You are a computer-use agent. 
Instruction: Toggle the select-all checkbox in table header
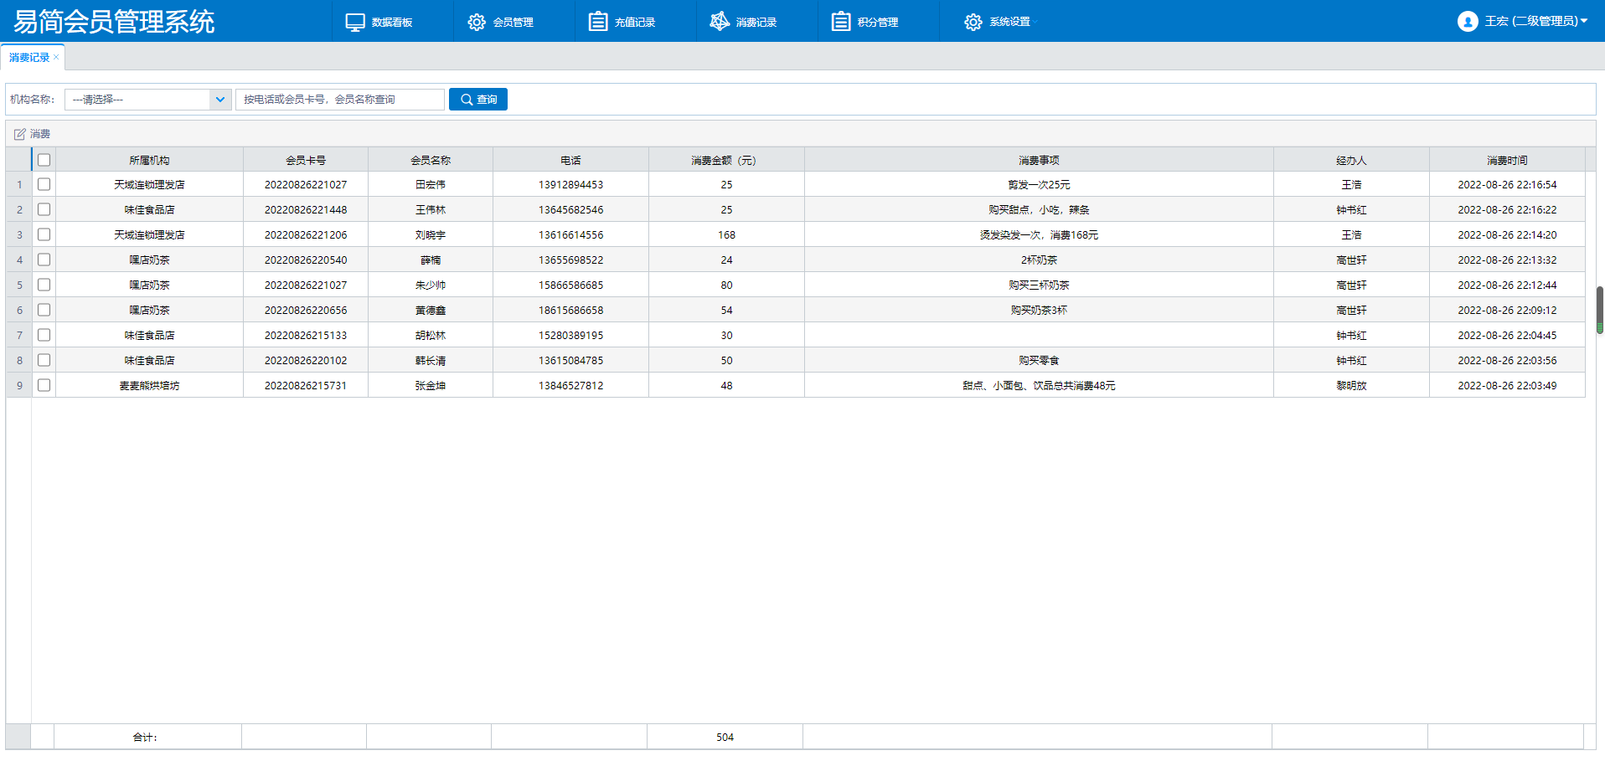pos(44,160)
